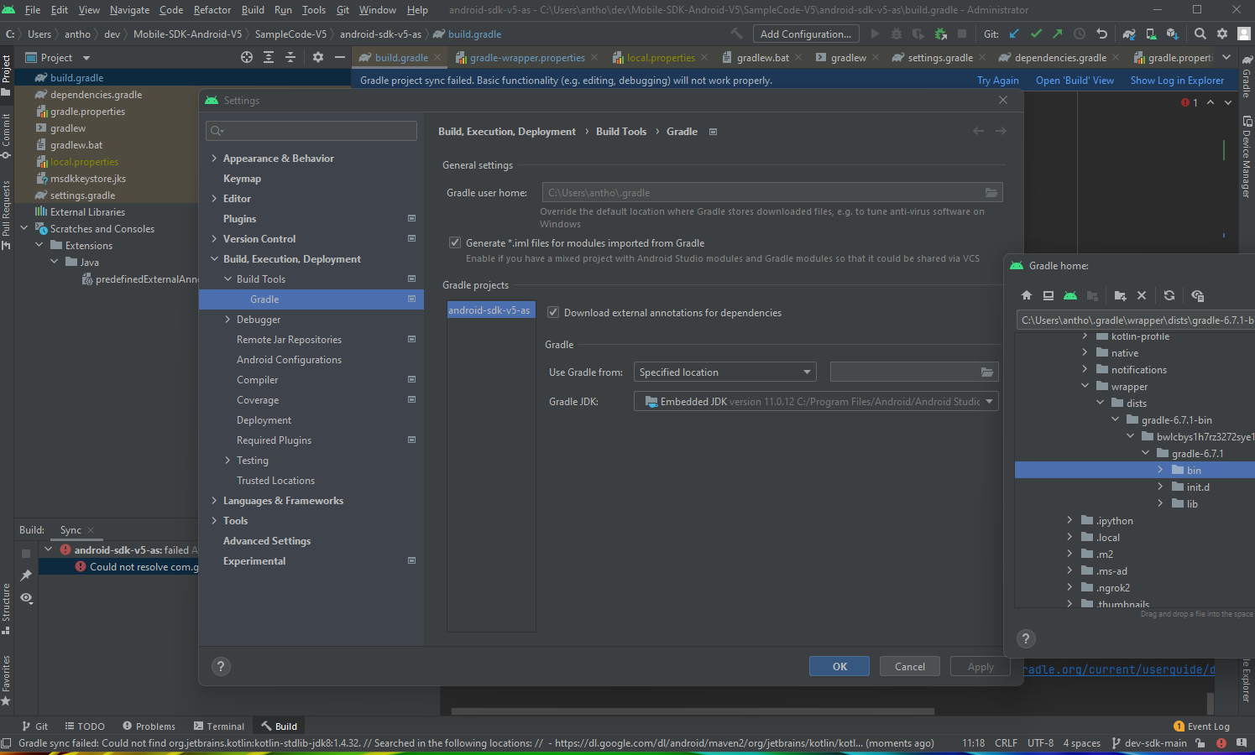Viewport: 1255px width, 755px height.
Task: Open the Project view dropdown arrow
Action: 86,58
